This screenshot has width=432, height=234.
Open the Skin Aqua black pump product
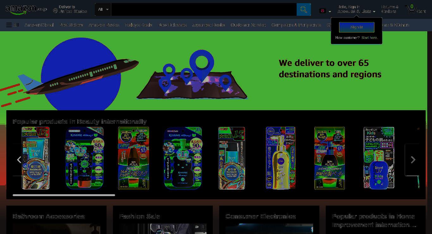click(x=330, y=158)
